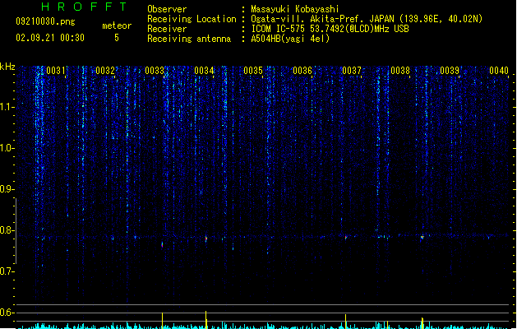Image resolution: width=517 pixels, height=329 pixels.
Task: Click the 0039 time marker
Action: pos(450,71)
